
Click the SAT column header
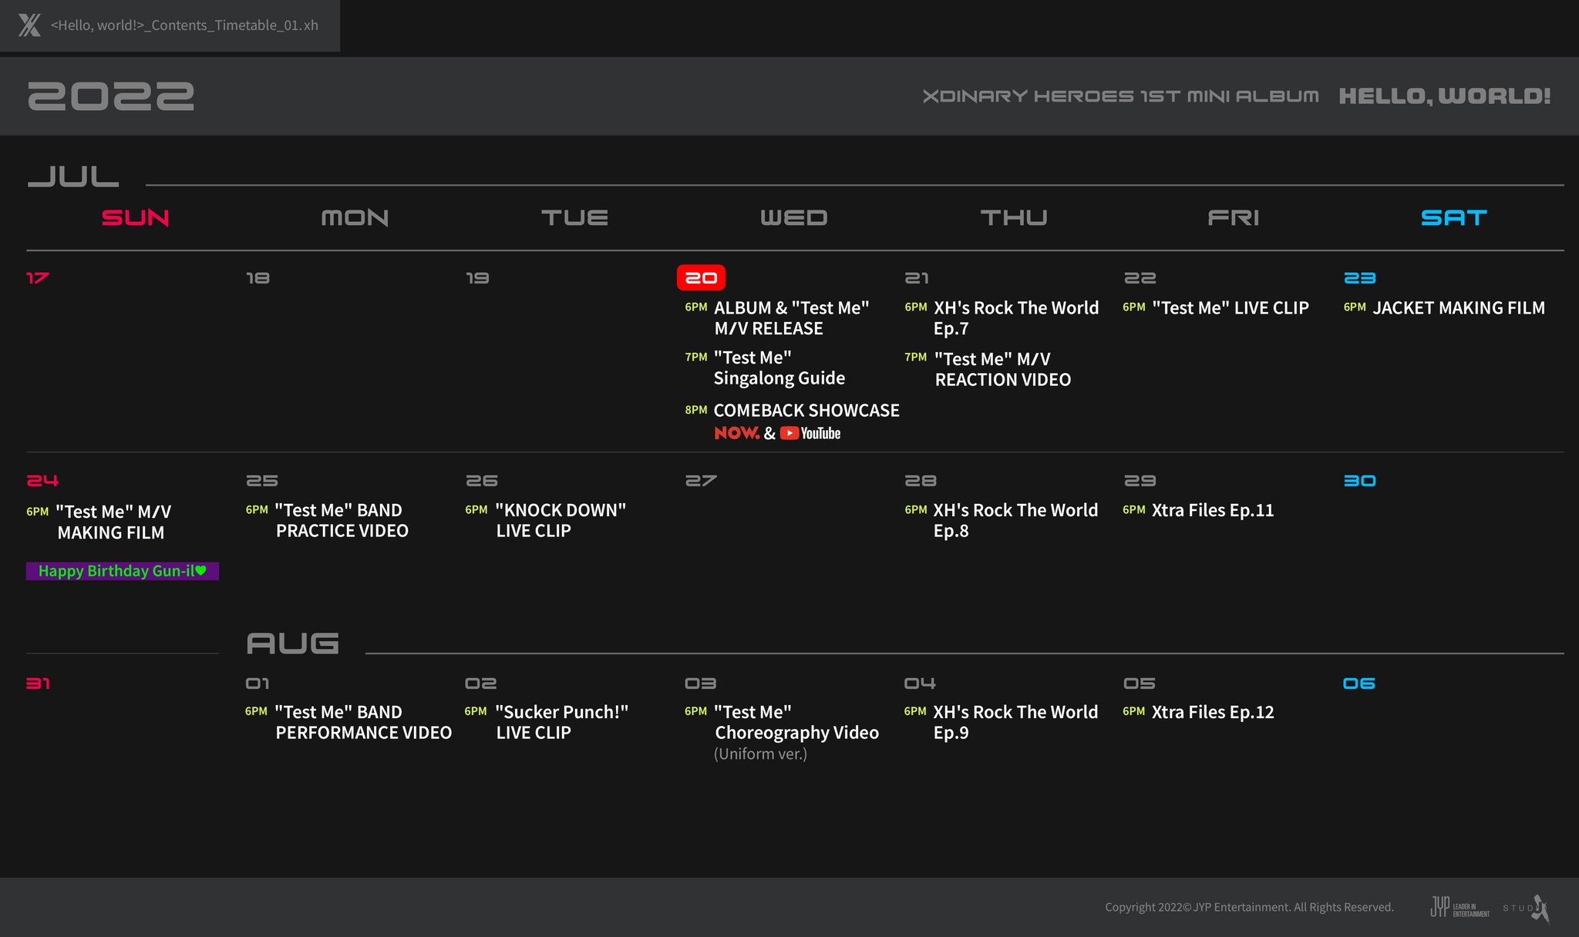pyautogui.click(x=1453, y=218)
